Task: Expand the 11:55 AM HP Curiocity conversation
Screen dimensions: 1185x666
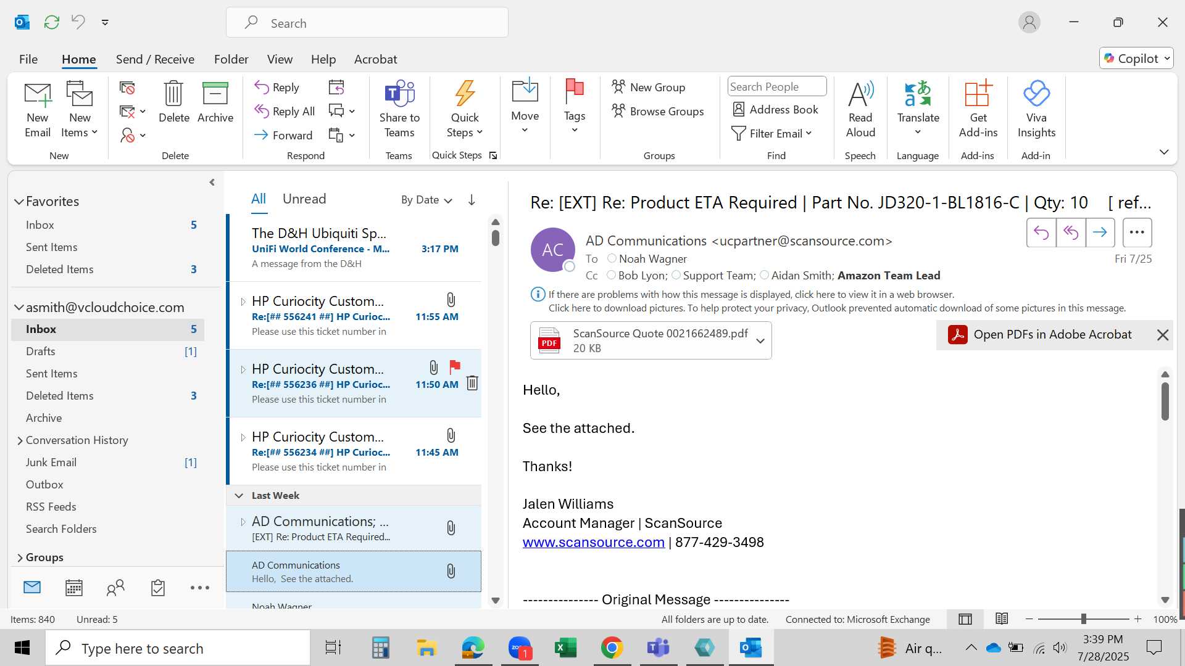Action: [x=243, y=302]
